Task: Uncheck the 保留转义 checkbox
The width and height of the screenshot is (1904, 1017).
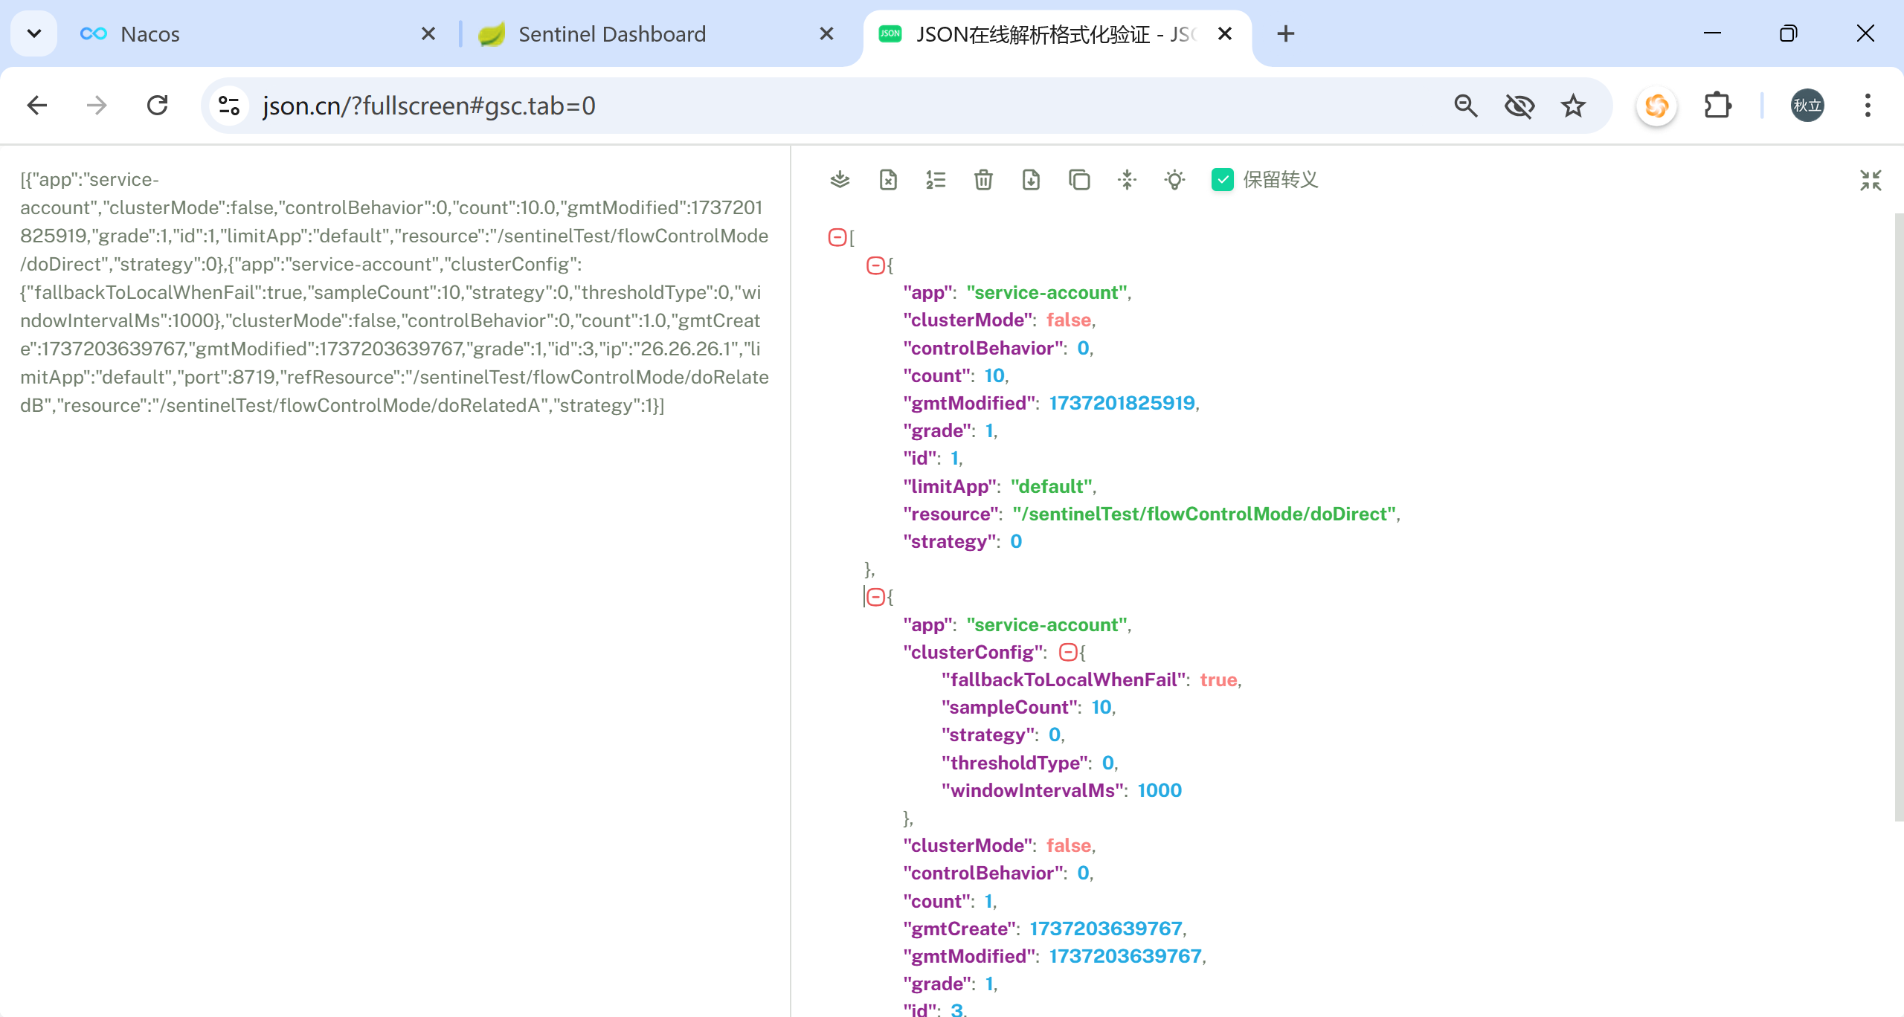Action: pos(1222,180)
